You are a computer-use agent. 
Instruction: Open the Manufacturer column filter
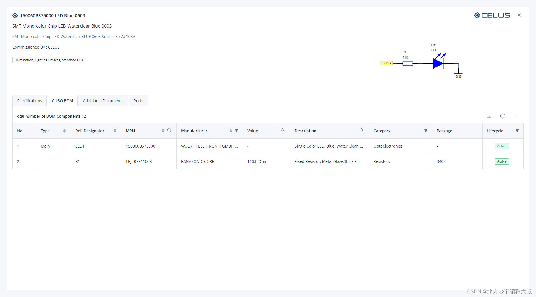(236, 131)
